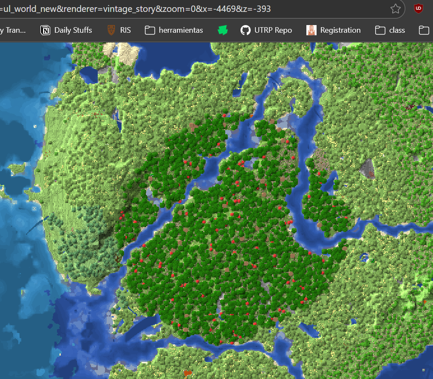Screen dimensions: 433x379
Task: Click the green icon-only bookmark
Action: click(223, 30)
